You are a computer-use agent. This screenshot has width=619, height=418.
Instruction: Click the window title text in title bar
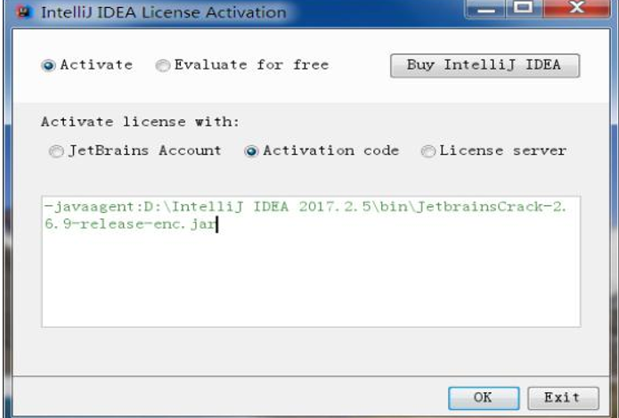point(164,12)
